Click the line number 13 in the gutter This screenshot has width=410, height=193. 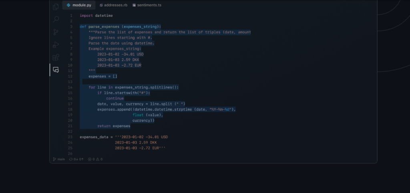pyautogui.click(x=70, y=82)
